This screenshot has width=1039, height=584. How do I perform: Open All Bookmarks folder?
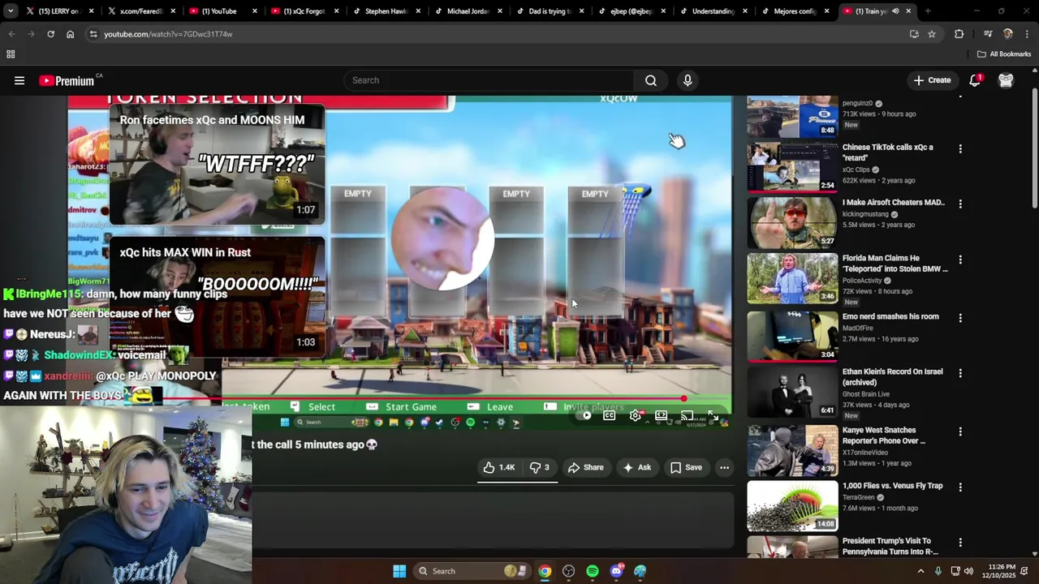tap(1004, 54)
